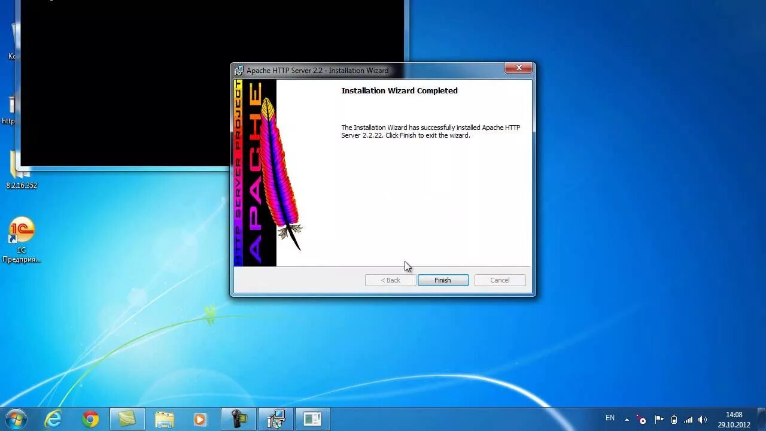The height and width of the screenshot is (431, 766).
Task: Select the console window taskbar icon
Action: click(x=312, y=419)
